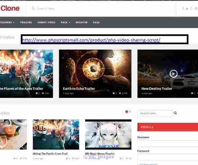Open the Facebook icon in the header
The height and width of the screenshot is (165, 198).
(x=183, y=9)
